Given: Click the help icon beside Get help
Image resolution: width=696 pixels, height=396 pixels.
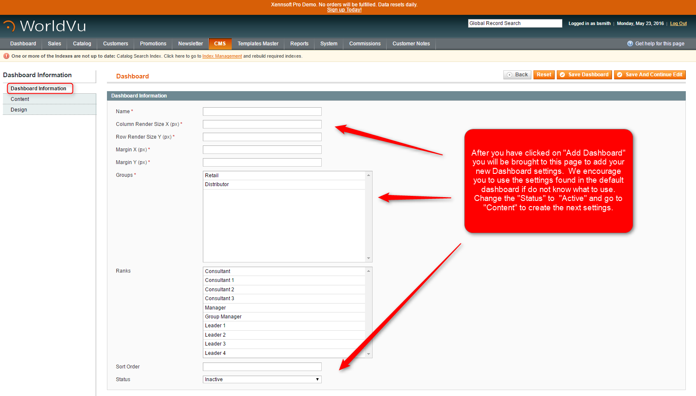Looking at the screenshot, I should click(630, 44).
